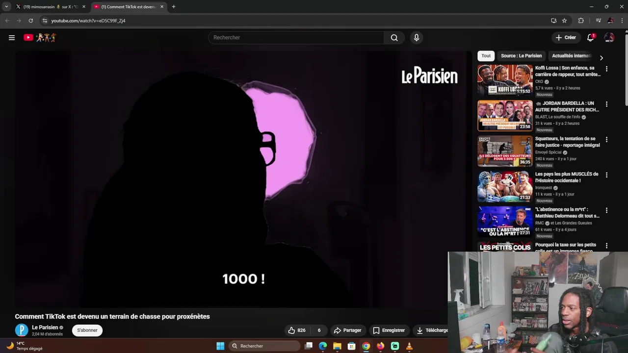628x353 pixels.
Task: Expand the tab search dropdown arrow
Action: [x=6, y=7]
